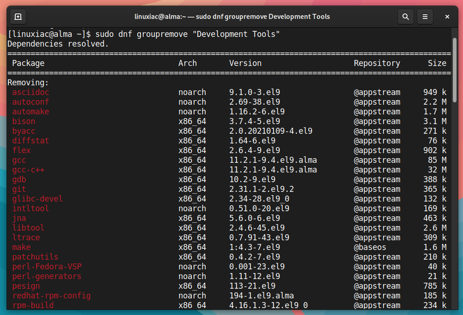This screenshot has height=315, width=463.
Task: Select the gcc-c++ package name
Action: coord(28,170)
